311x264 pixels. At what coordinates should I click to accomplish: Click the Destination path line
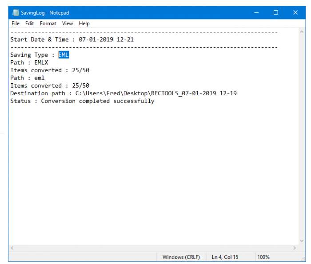click(x=124, y=93)
